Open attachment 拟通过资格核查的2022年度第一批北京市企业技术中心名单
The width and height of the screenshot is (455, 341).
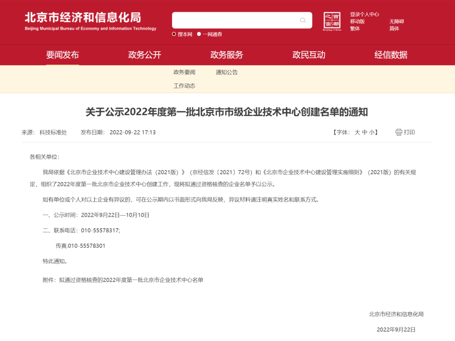(131, 280)
